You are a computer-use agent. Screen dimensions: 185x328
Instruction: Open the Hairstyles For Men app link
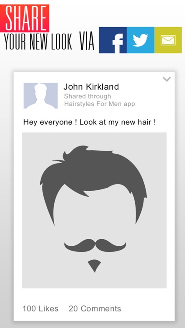(x=99, y=104)
